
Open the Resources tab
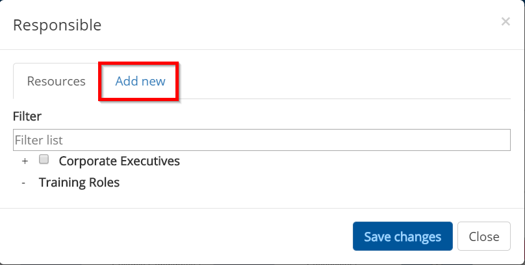click(57, 82)
